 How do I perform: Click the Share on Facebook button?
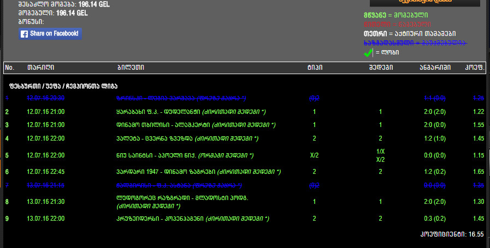click(x=50, y=34)
